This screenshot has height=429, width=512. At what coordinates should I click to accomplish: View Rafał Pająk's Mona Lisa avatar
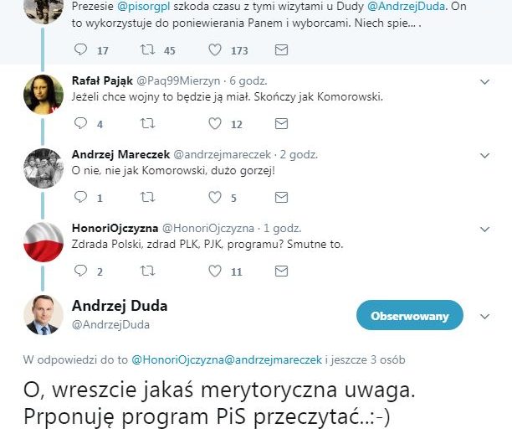pos(44,95)
